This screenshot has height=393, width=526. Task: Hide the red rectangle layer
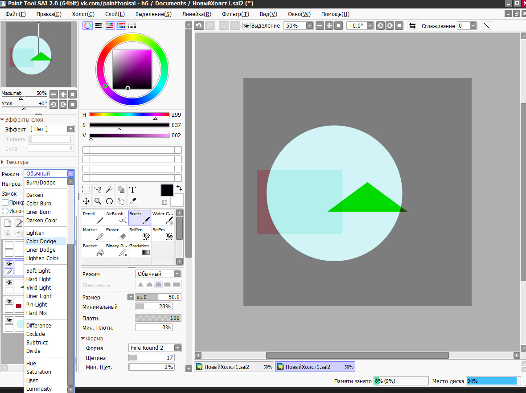point(9,302)
